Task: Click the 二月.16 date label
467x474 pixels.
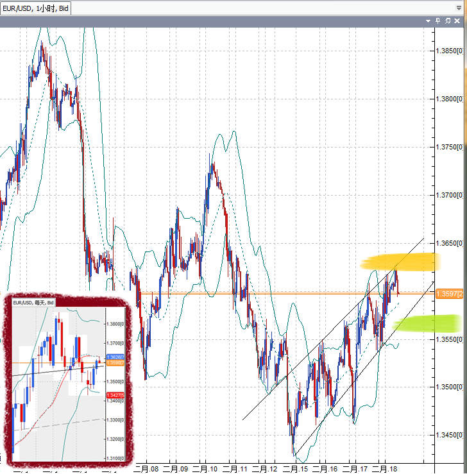Action: click(x=325, y=469)
